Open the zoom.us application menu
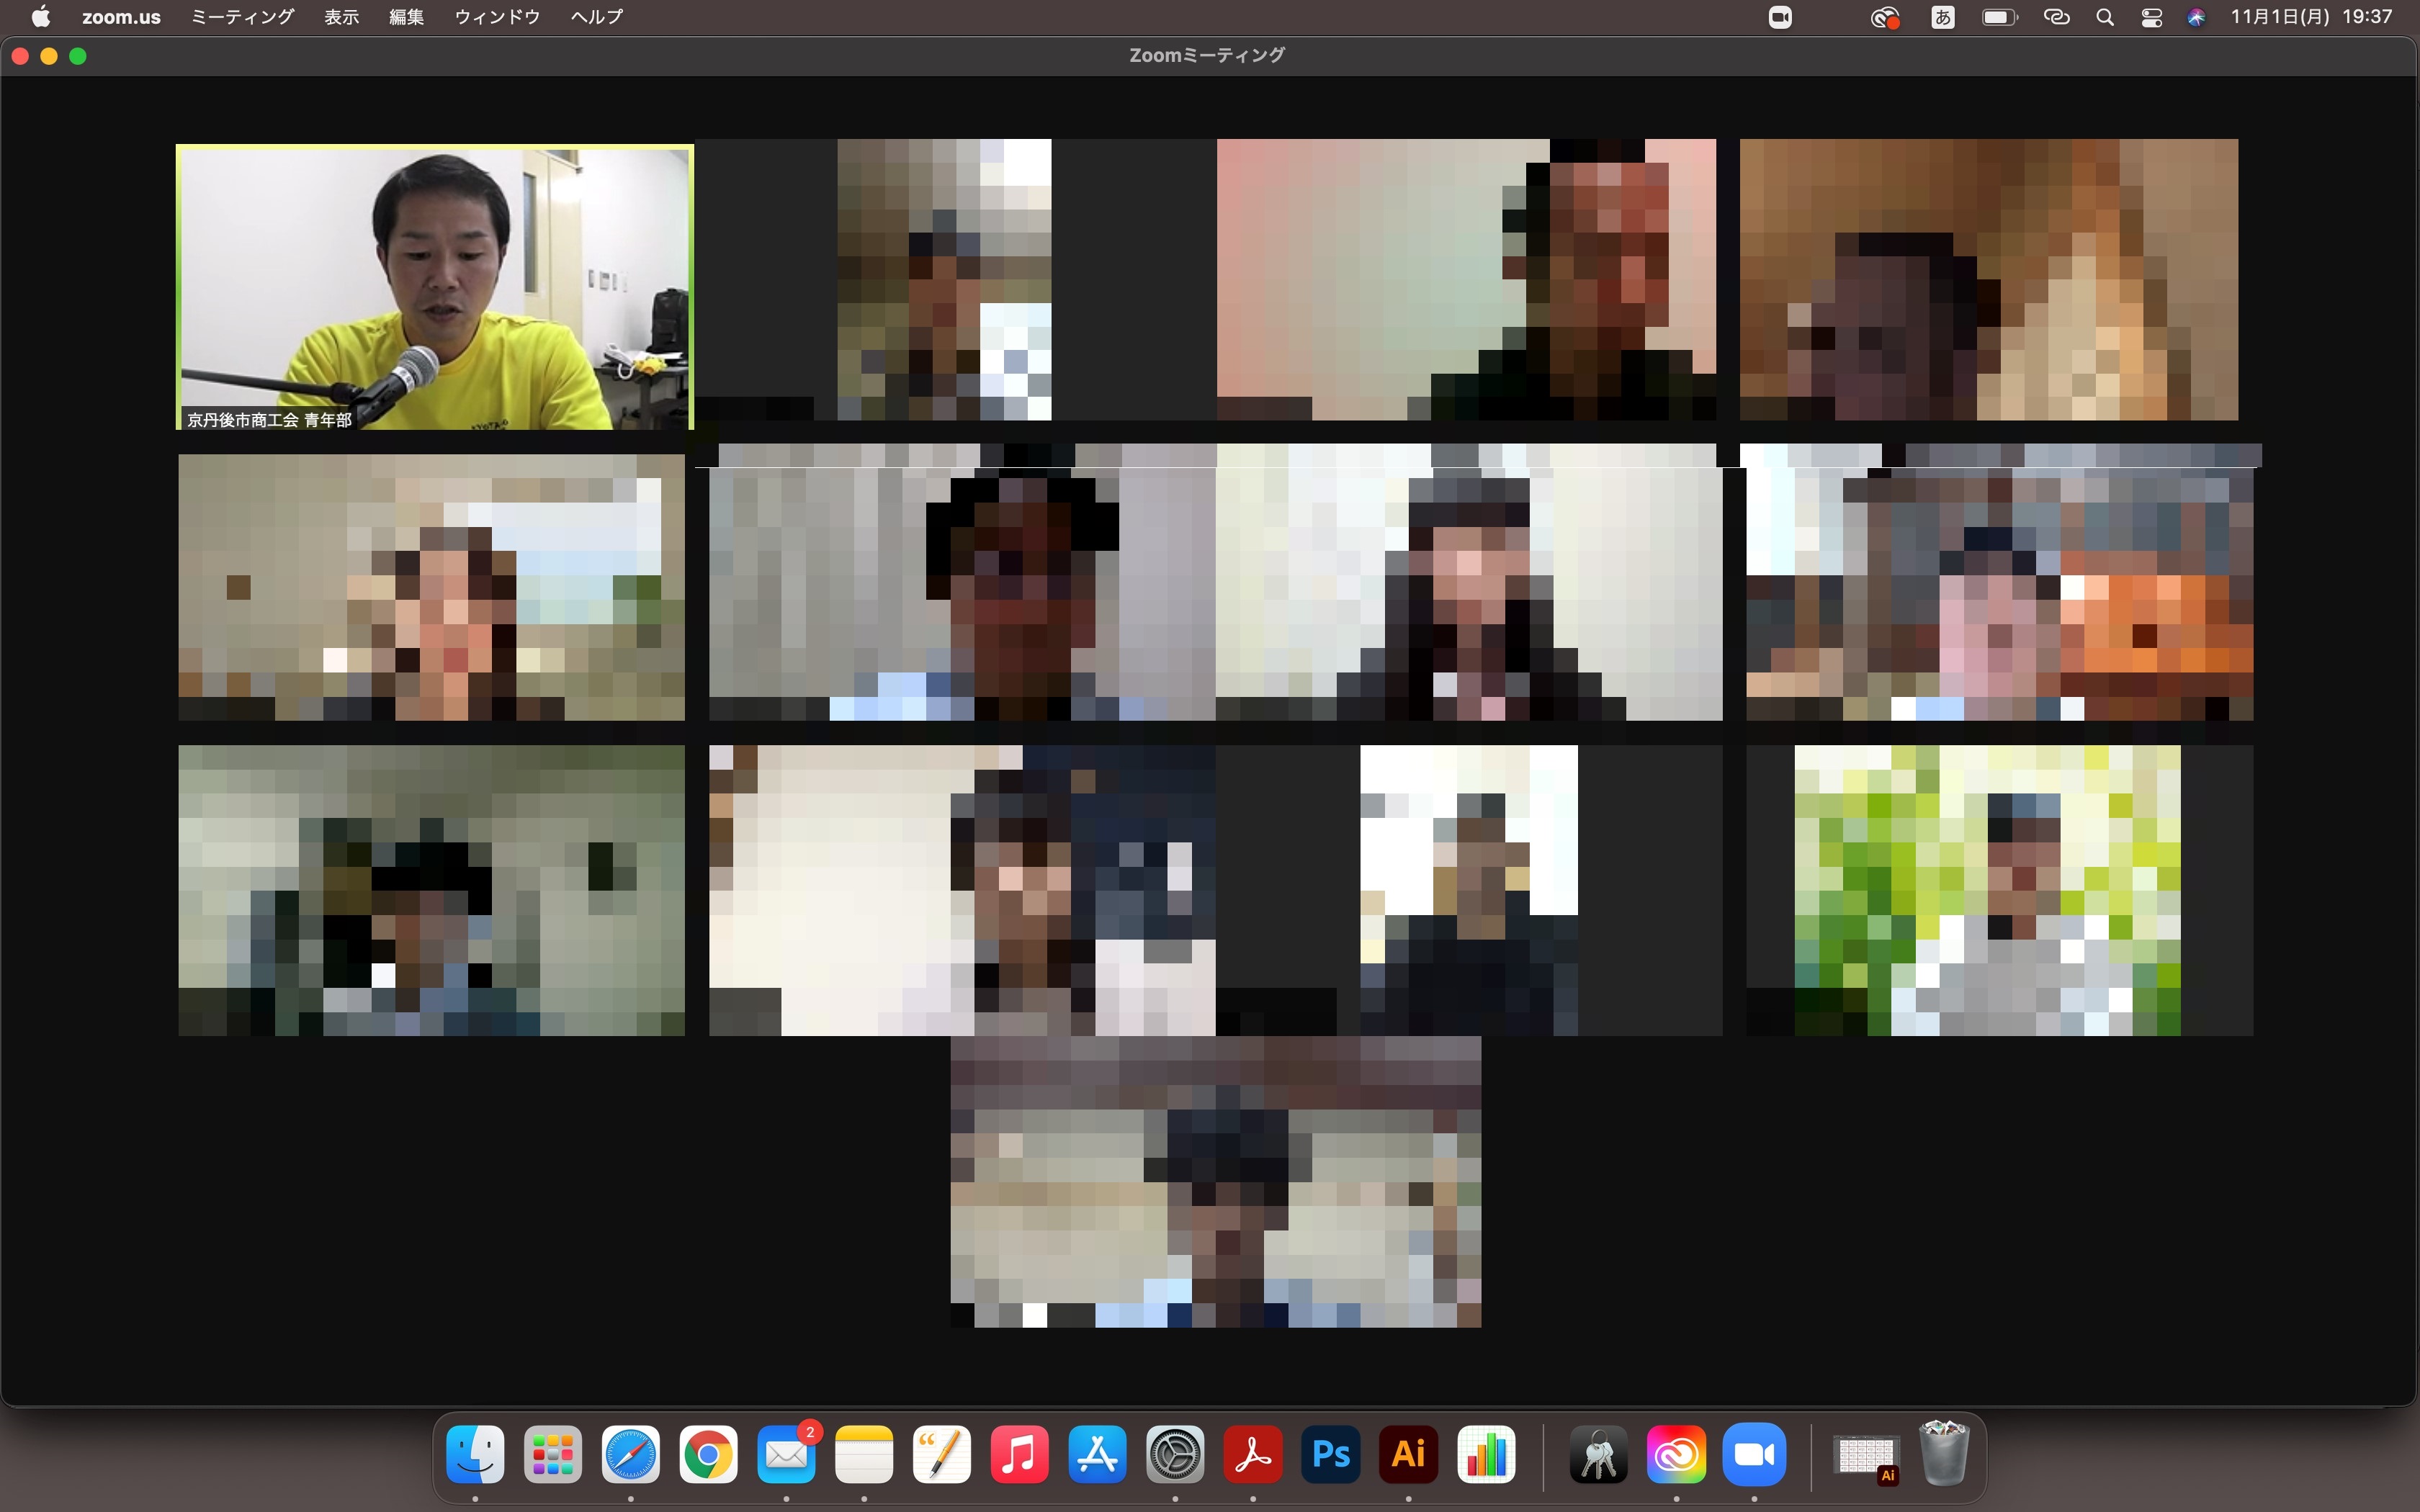Image resolution: width=2420 pixels, height=1512 pixels. pos(121,17)
